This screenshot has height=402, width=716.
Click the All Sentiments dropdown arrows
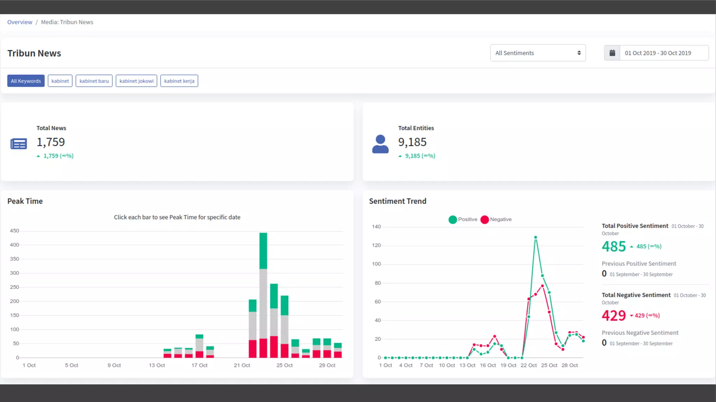click(579, 53)
